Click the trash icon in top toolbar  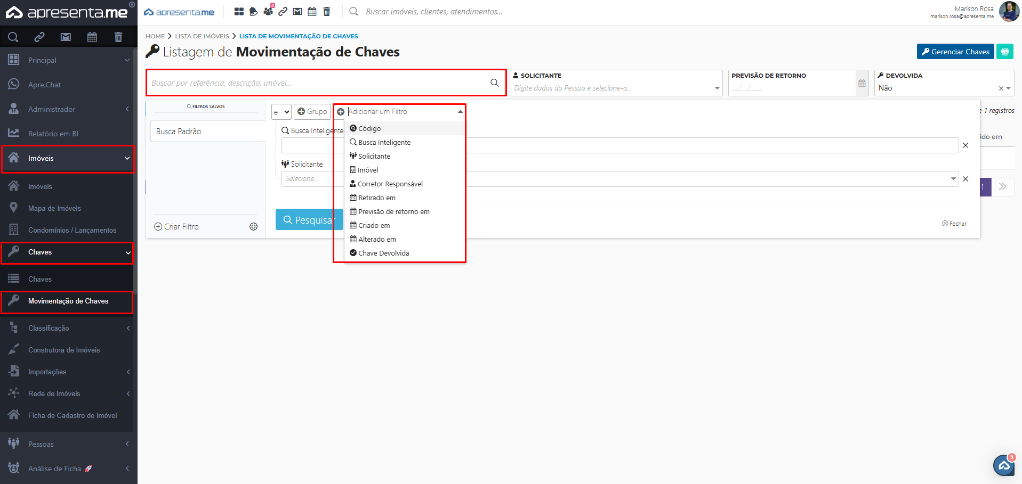tap(327, 12)
